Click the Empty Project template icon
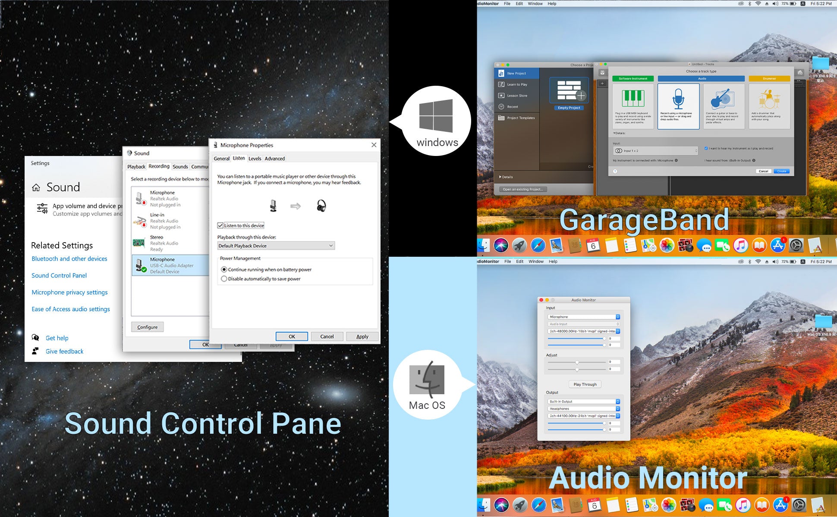837x517 pixels. point(569,90)
